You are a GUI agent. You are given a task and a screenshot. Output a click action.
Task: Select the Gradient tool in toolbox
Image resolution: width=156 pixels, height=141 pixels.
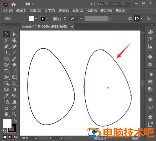coord(14,89)
